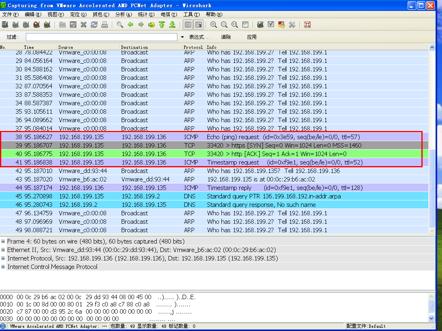The height and width of the screenshot is (331, 442).
Task: Stop the running capture
Action: pos(36,25)
